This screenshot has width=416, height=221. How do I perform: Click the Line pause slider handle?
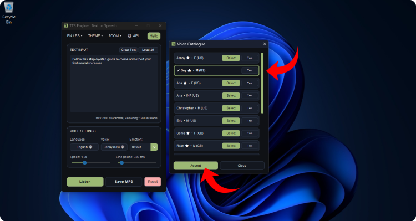coord(122,163)
